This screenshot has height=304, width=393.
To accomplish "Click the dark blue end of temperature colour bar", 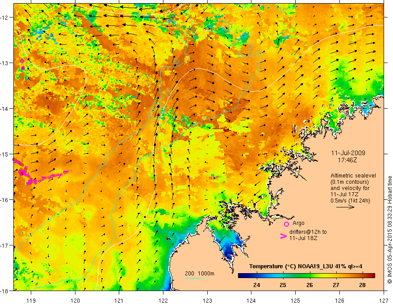I will click(242, 276).
